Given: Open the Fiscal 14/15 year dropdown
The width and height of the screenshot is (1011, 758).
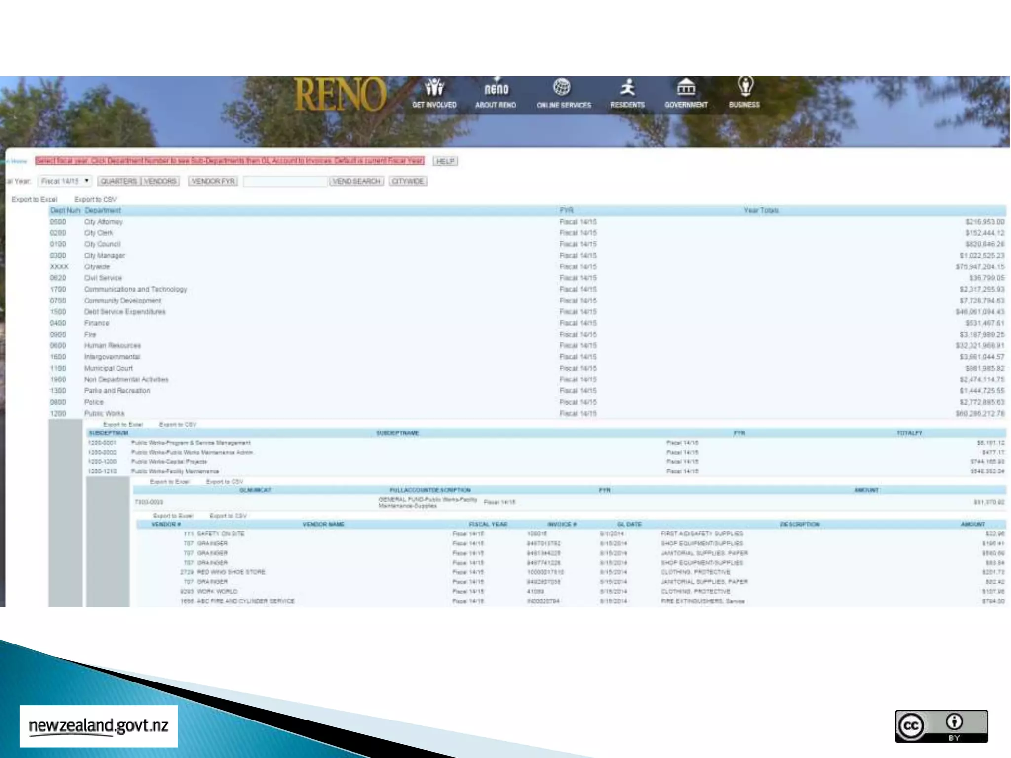Looking at the screenshot, I should click(65, 181).
